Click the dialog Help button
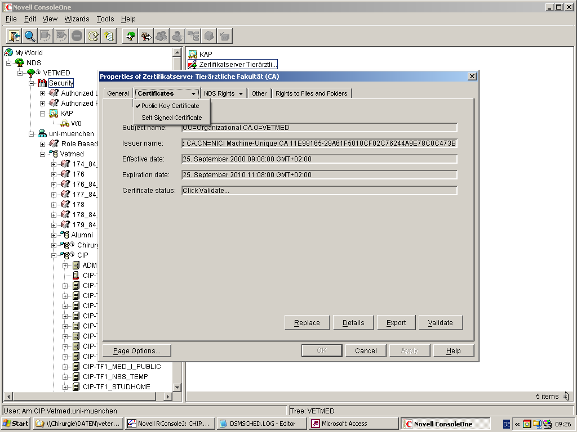 pyautogui.click(x=454, y=351)
